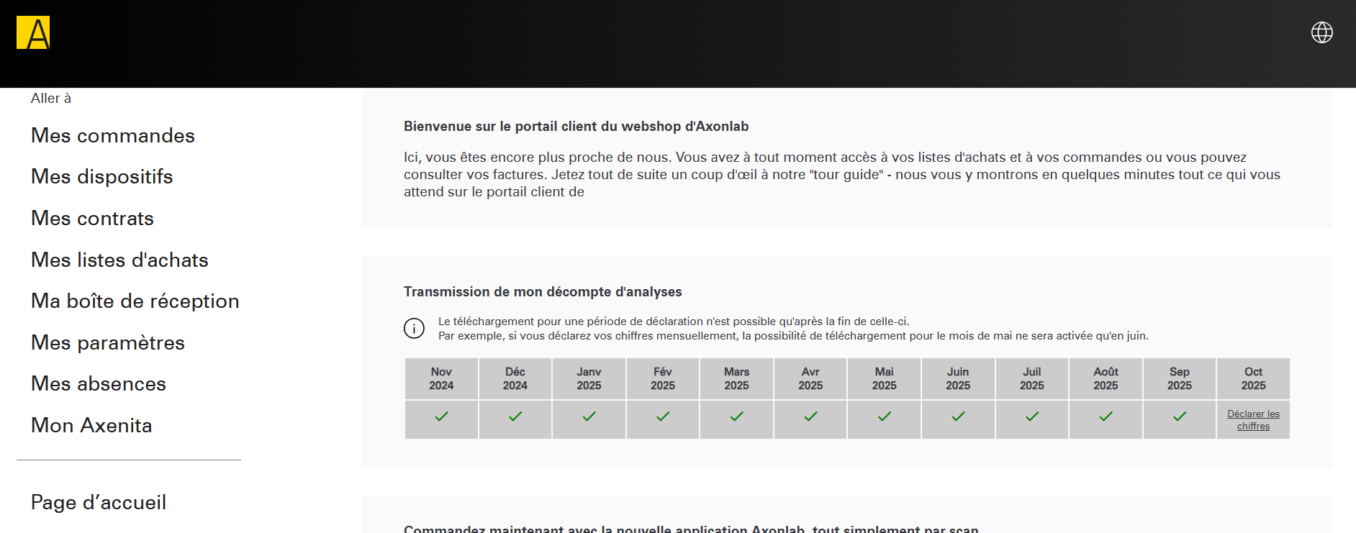Click the green checkmark under Juin 2025
Screen dimensions: 1356x533
tap(958, 416)
